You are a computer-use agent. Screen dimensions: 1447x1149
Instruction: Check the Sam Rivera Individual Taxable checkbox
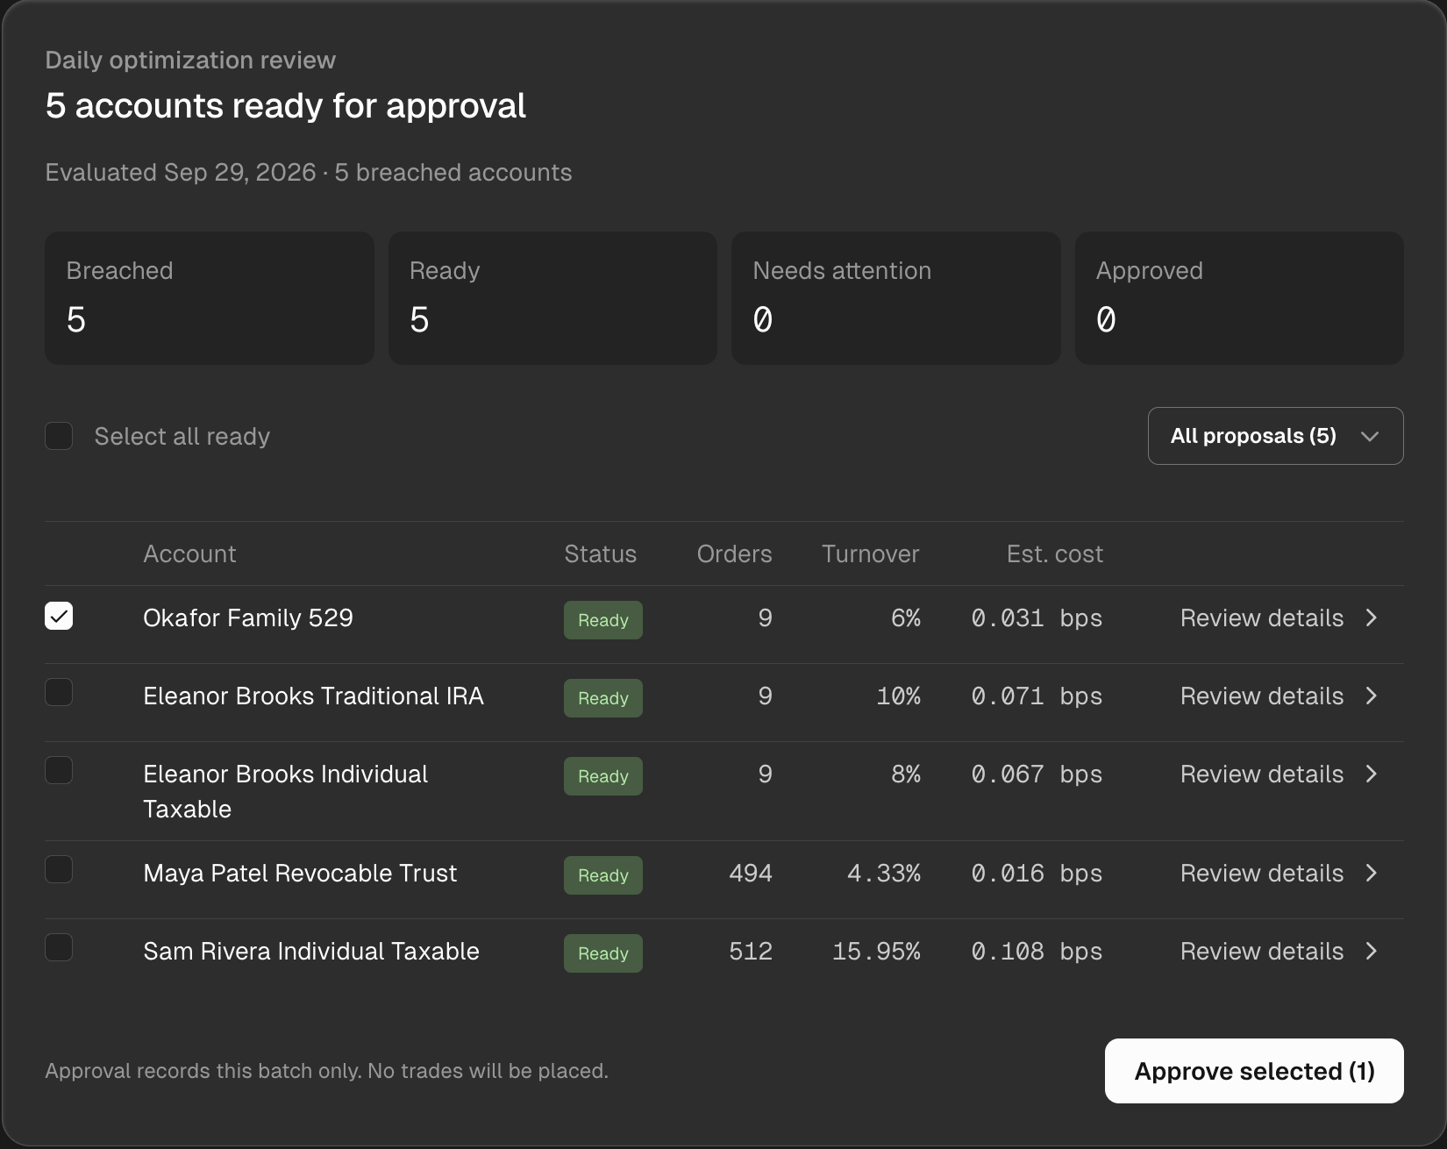point(59,947)
